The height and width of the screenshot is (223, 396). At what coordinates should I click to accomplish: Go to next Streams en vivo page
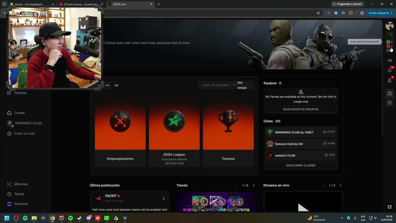coord(341,186)
